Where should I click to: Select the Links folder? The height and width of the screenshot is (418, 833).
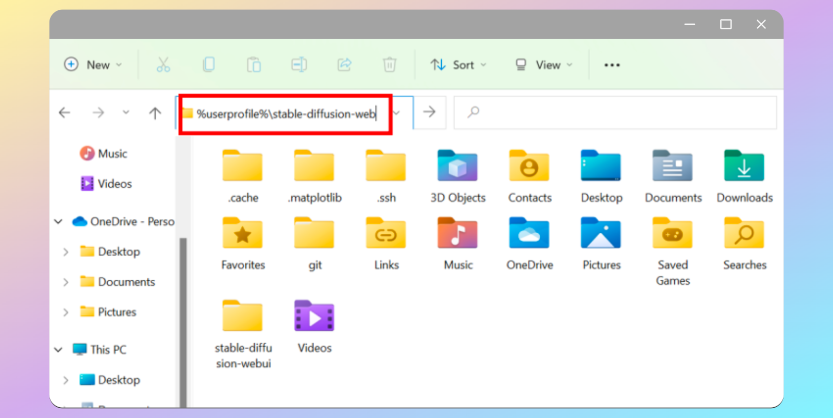386,244
